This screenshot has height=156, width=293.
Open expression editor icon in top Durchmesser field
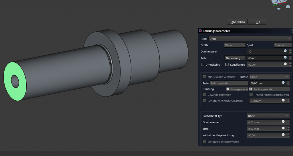point(285,51)
